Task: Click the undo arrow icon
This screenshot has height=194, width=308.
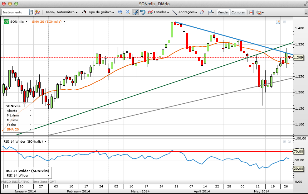Action: click(x=143, y=12)
